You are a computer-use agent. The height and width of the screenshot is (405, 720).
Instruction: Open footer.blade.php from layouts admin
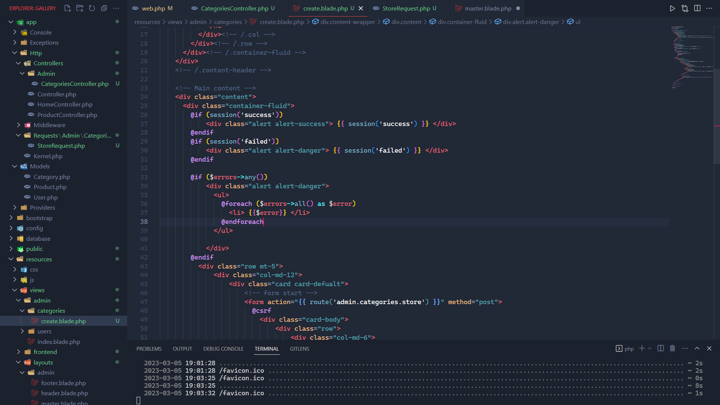coord(63,383)
